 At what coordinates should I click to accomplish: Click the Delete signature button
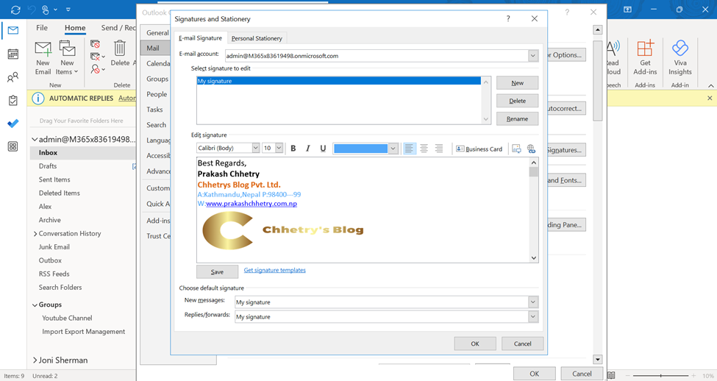pyautogui.click(x=517, y=101)
